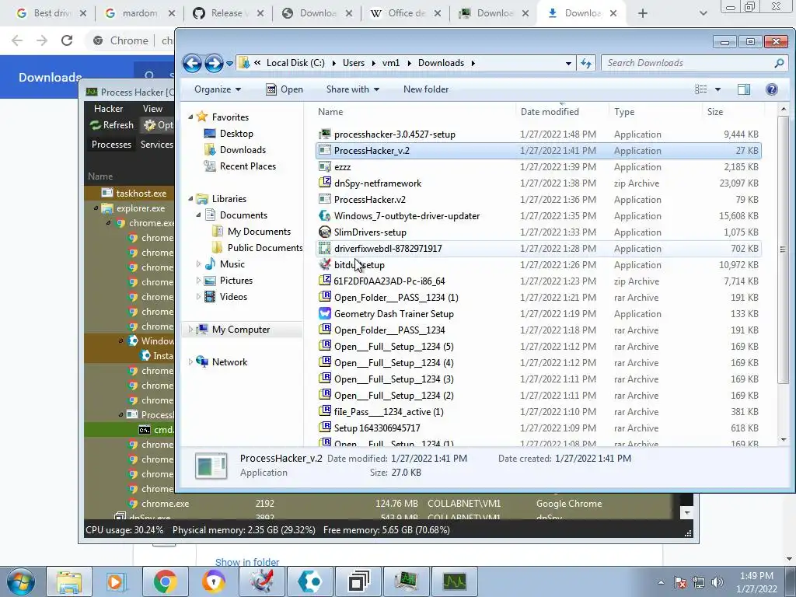Toggle the preview pane icon
This screenshot has height=597, width=796.
(744, 89)
